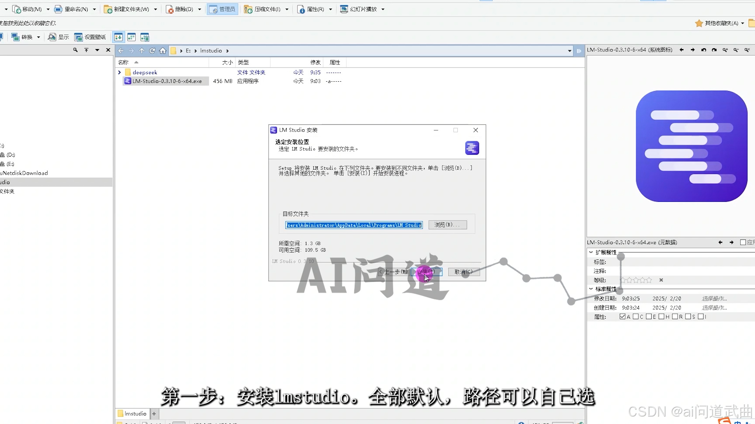The width and height of the screenshot is (755, 424).
Task: Collapse the 扩展属性 section
Action: (591, 252)
